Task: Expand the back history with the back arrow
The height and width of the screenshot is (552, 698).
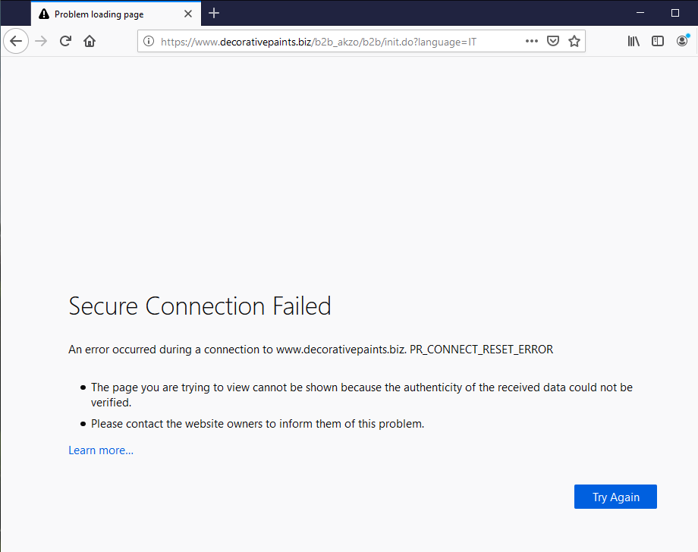Action: coord(16,41)
